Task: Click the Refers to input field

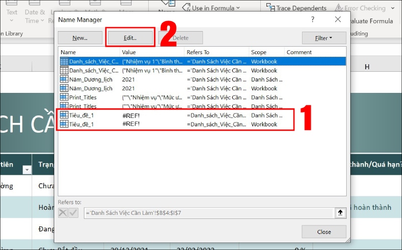Action: (x=209, y=213)
